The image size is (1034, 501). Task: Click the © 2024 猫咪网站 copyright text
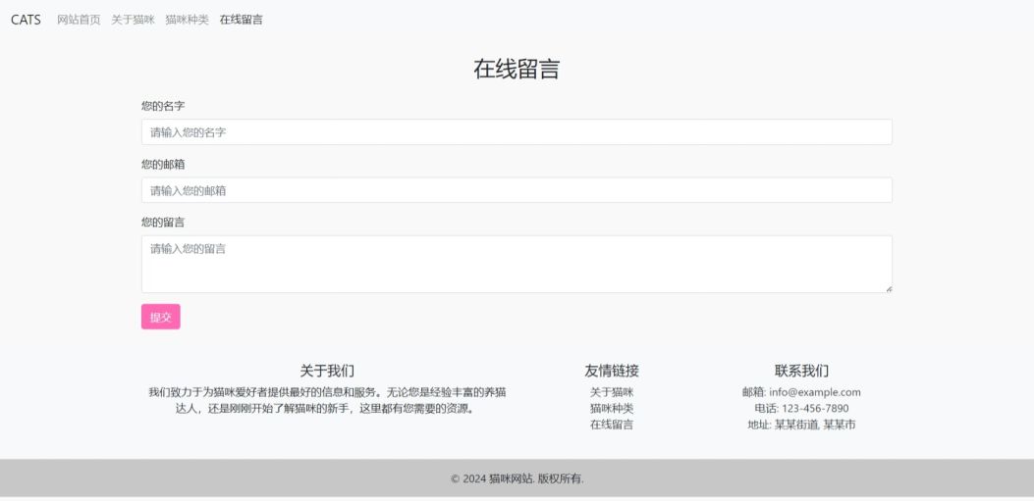[517, 478]
